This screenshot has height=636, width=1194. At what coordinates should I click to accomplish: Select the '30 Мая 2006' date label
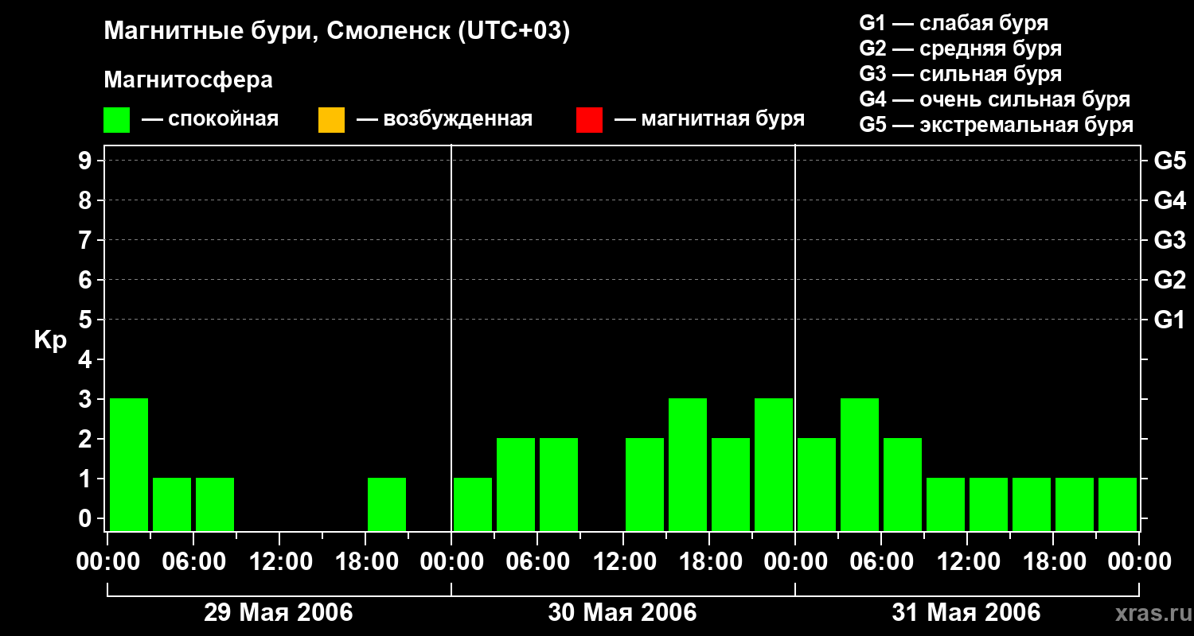click(x=622, y=612)
